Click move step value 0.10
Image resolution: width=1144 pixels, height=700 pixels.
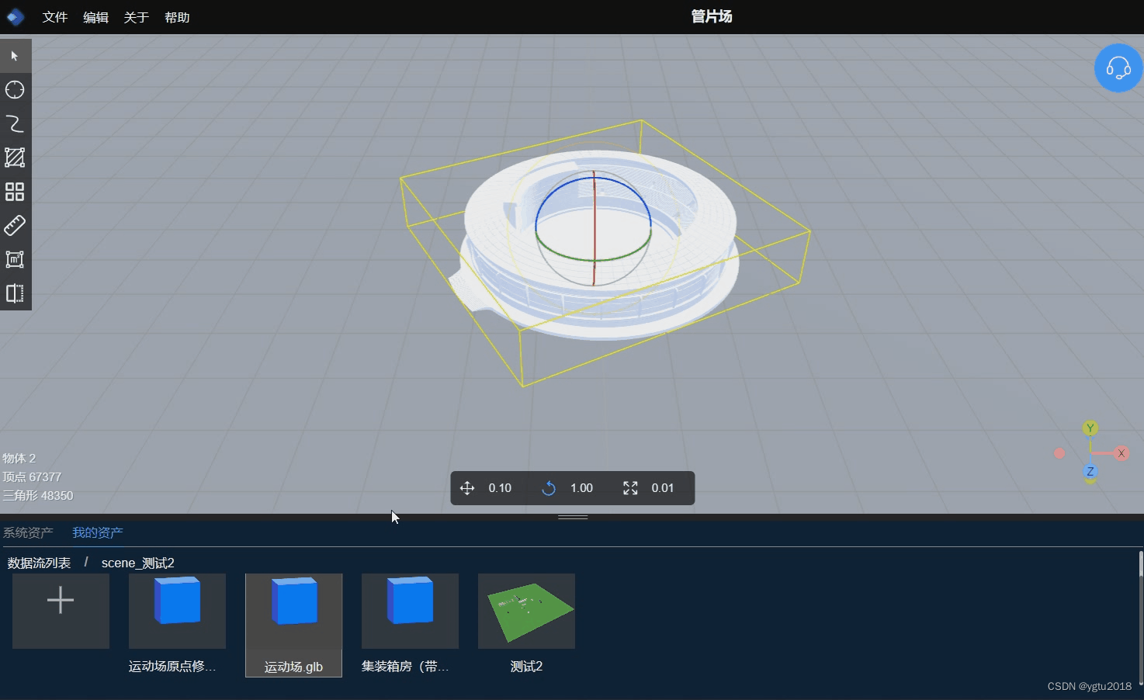pyautogui.click(x=500, y=488)
